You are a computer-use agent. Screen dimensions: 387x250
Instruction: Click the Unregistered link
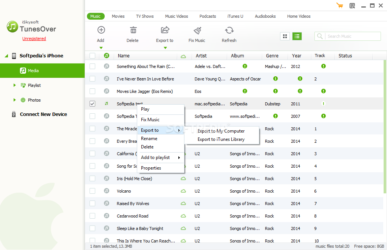point(34,39)
